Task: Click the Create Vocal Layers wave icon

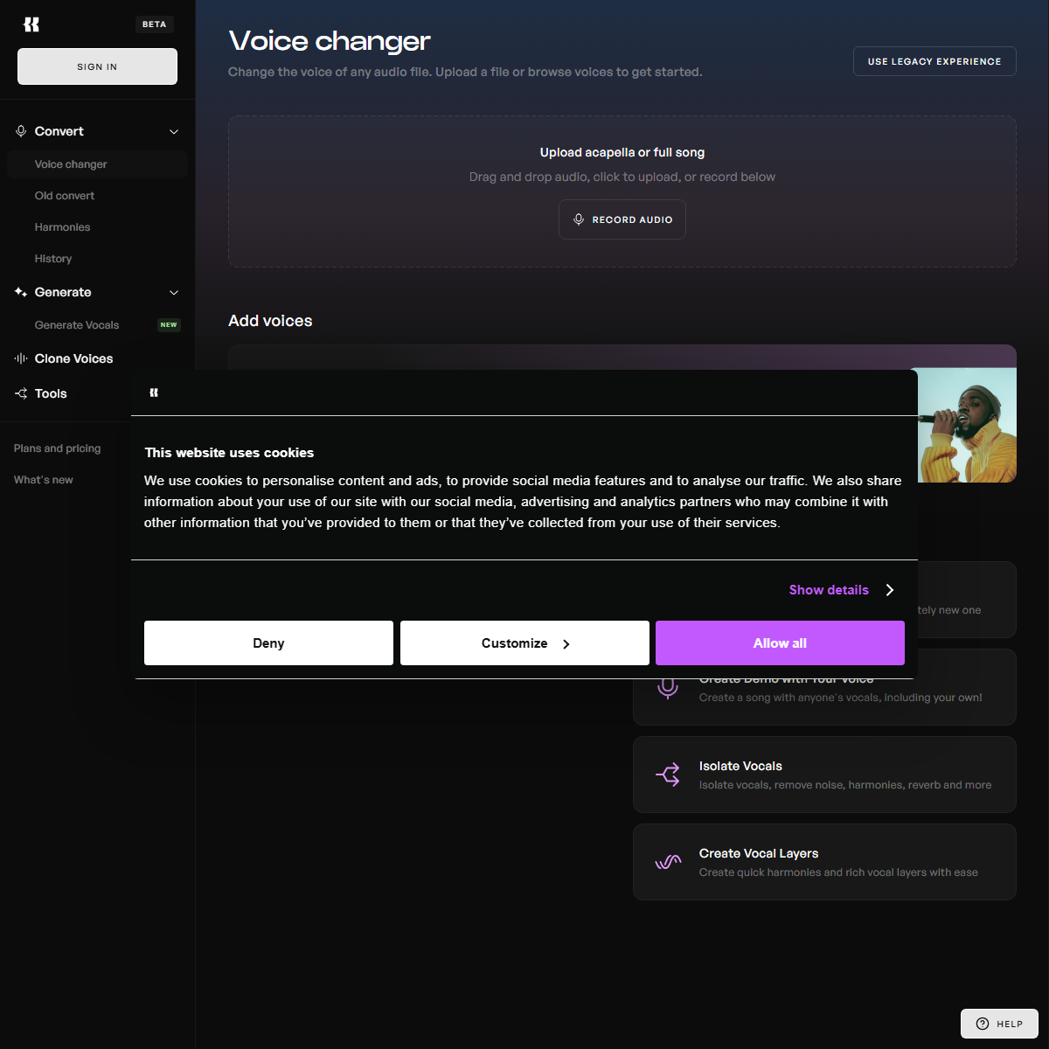Action: 668,862
